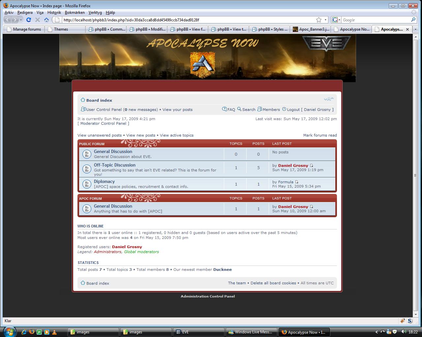The height and width of the screenshot is (337, 422).
Task: View latest post icon by Formula
Action: coord(296,182)
